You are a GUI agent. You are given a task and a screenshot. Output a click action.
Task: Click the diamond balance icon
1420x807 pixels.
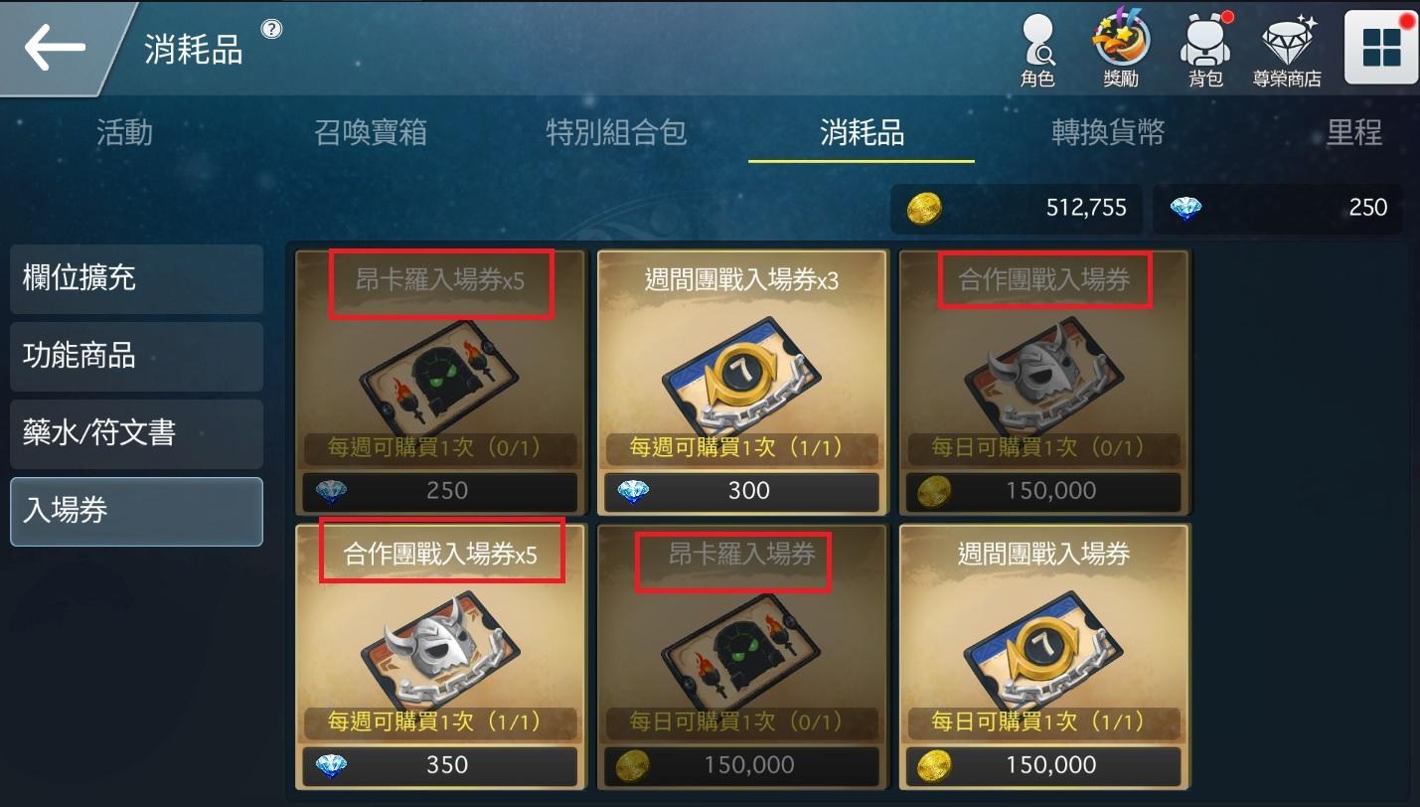point(1185,208)
